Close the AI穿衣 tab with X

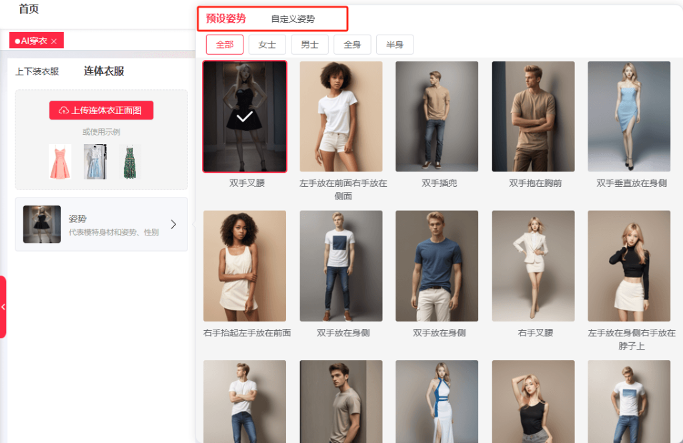54,41
